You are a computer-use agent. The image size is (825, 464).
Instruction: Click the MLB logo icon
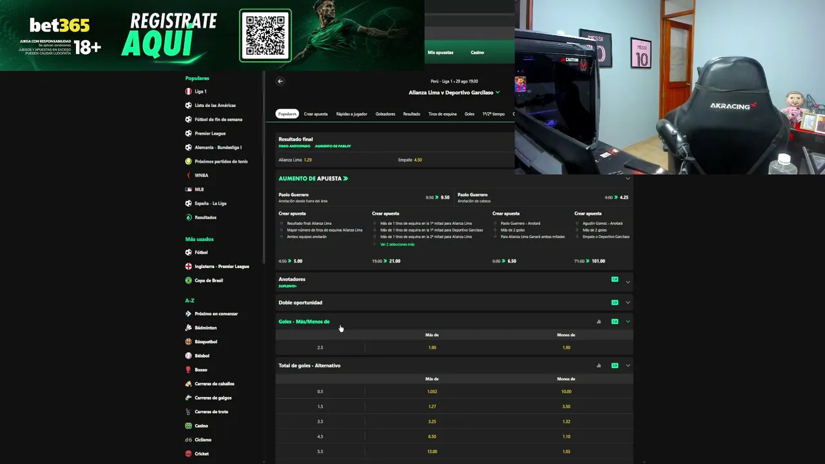188,189
